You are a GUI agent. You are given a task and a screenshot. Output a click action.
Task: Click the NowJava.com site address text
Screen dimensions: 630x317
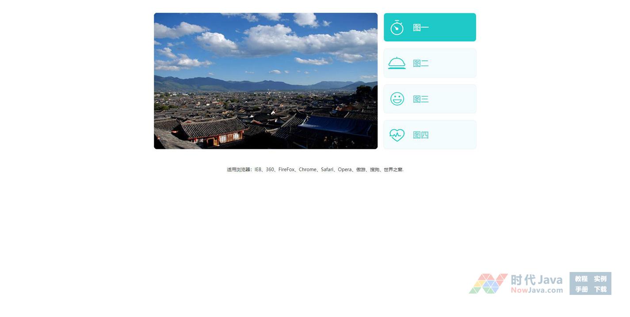point(537,290)
